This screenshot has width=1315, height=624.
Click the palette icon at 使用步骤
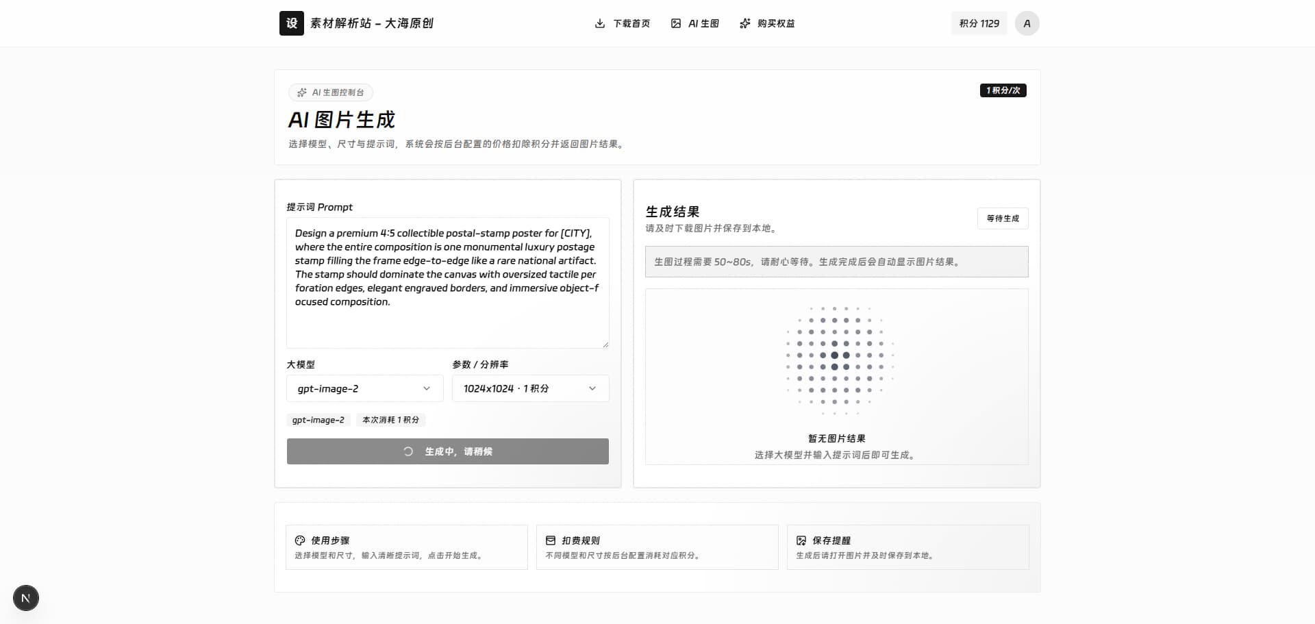(300, 540)
